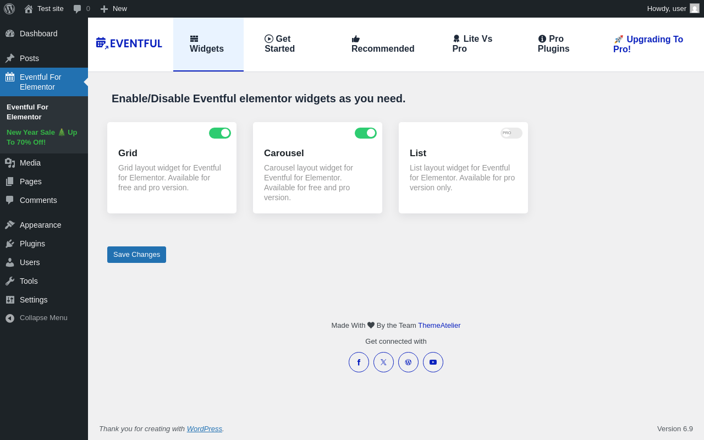Screen dimensions: 704x440
Task: Click the 'Get connected with' text
Action: pos(396,341)
